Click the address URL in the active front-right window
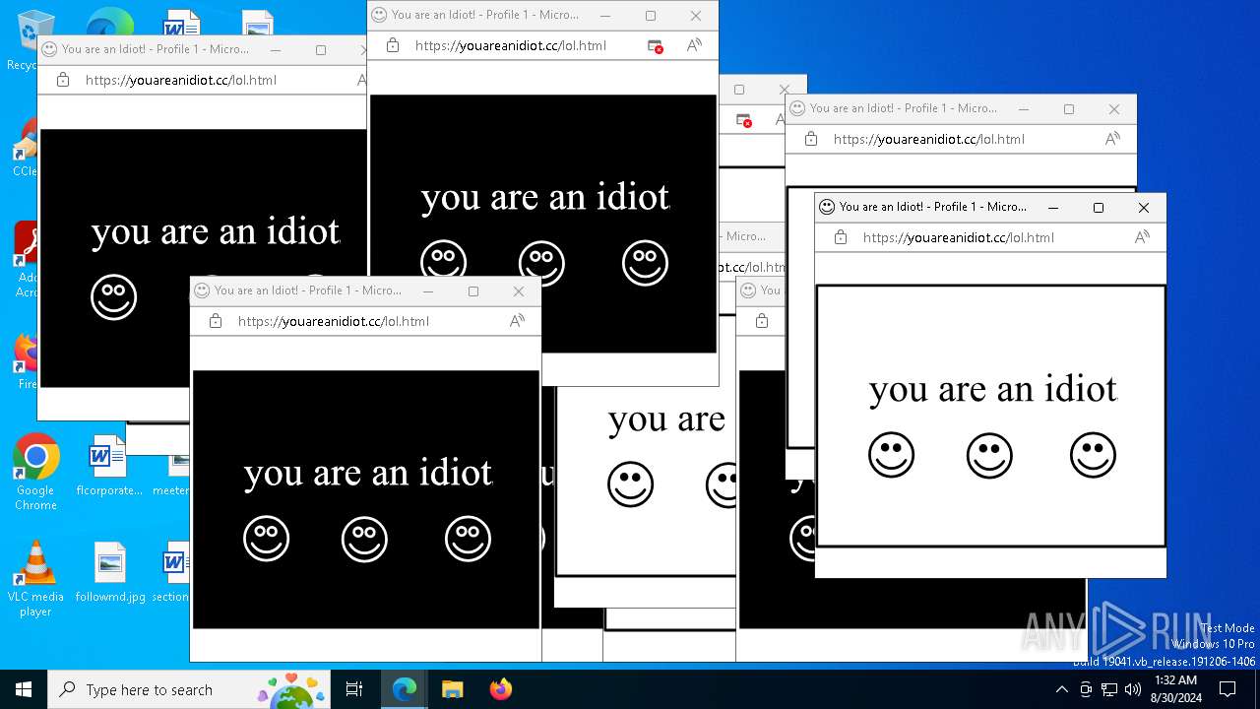This screenshot has width=1260, height=709. point(958,237)
